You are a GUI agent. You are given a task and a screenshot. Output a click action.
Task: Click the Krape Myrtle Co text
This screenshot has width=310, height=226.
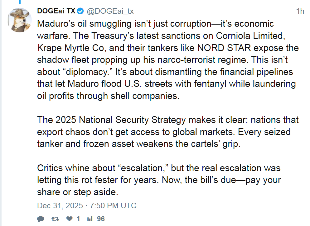(x=70, y=48)
